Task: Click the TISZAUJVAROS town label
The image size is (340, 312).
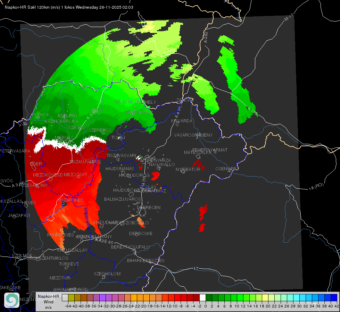Action: click(x=85, y=162)
